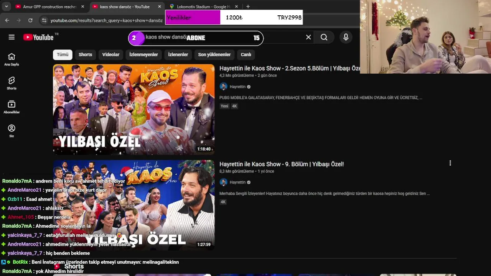Click the streamer webcam overlay
Image resolution: width=491 pixels, height=276 pixels.
pos(425,37)
